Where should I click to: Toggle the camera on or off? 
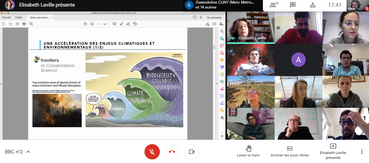(192, 152)
